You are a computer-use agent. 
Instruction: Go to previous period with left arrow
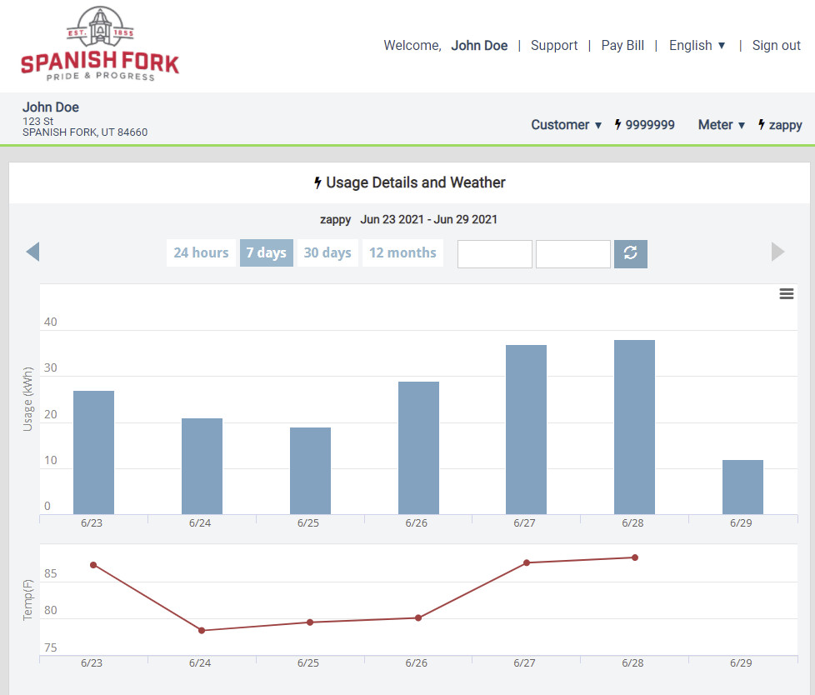(32, 252)
